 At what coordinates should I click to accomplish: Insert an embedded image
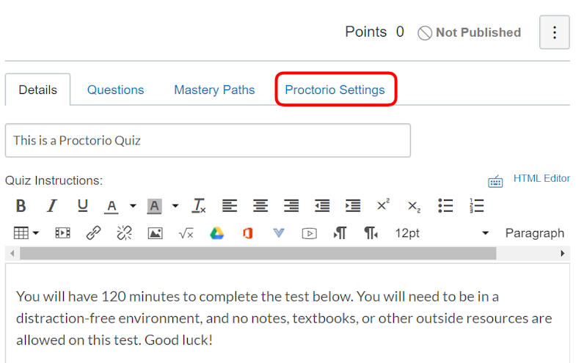pos(155,233)
